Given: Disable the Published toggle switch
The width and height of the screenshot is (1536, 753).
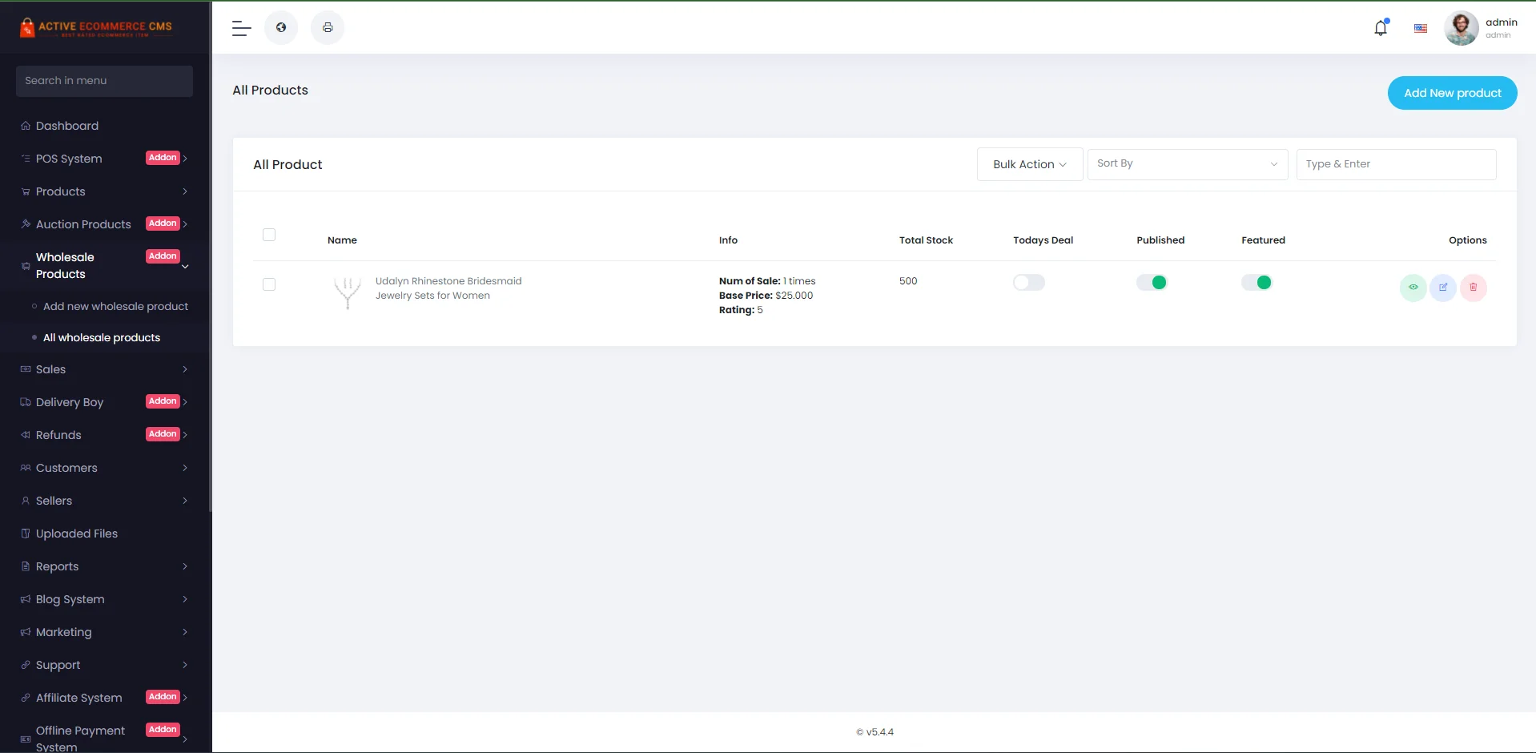Looking at the screenshot, I should point(1152,283).
